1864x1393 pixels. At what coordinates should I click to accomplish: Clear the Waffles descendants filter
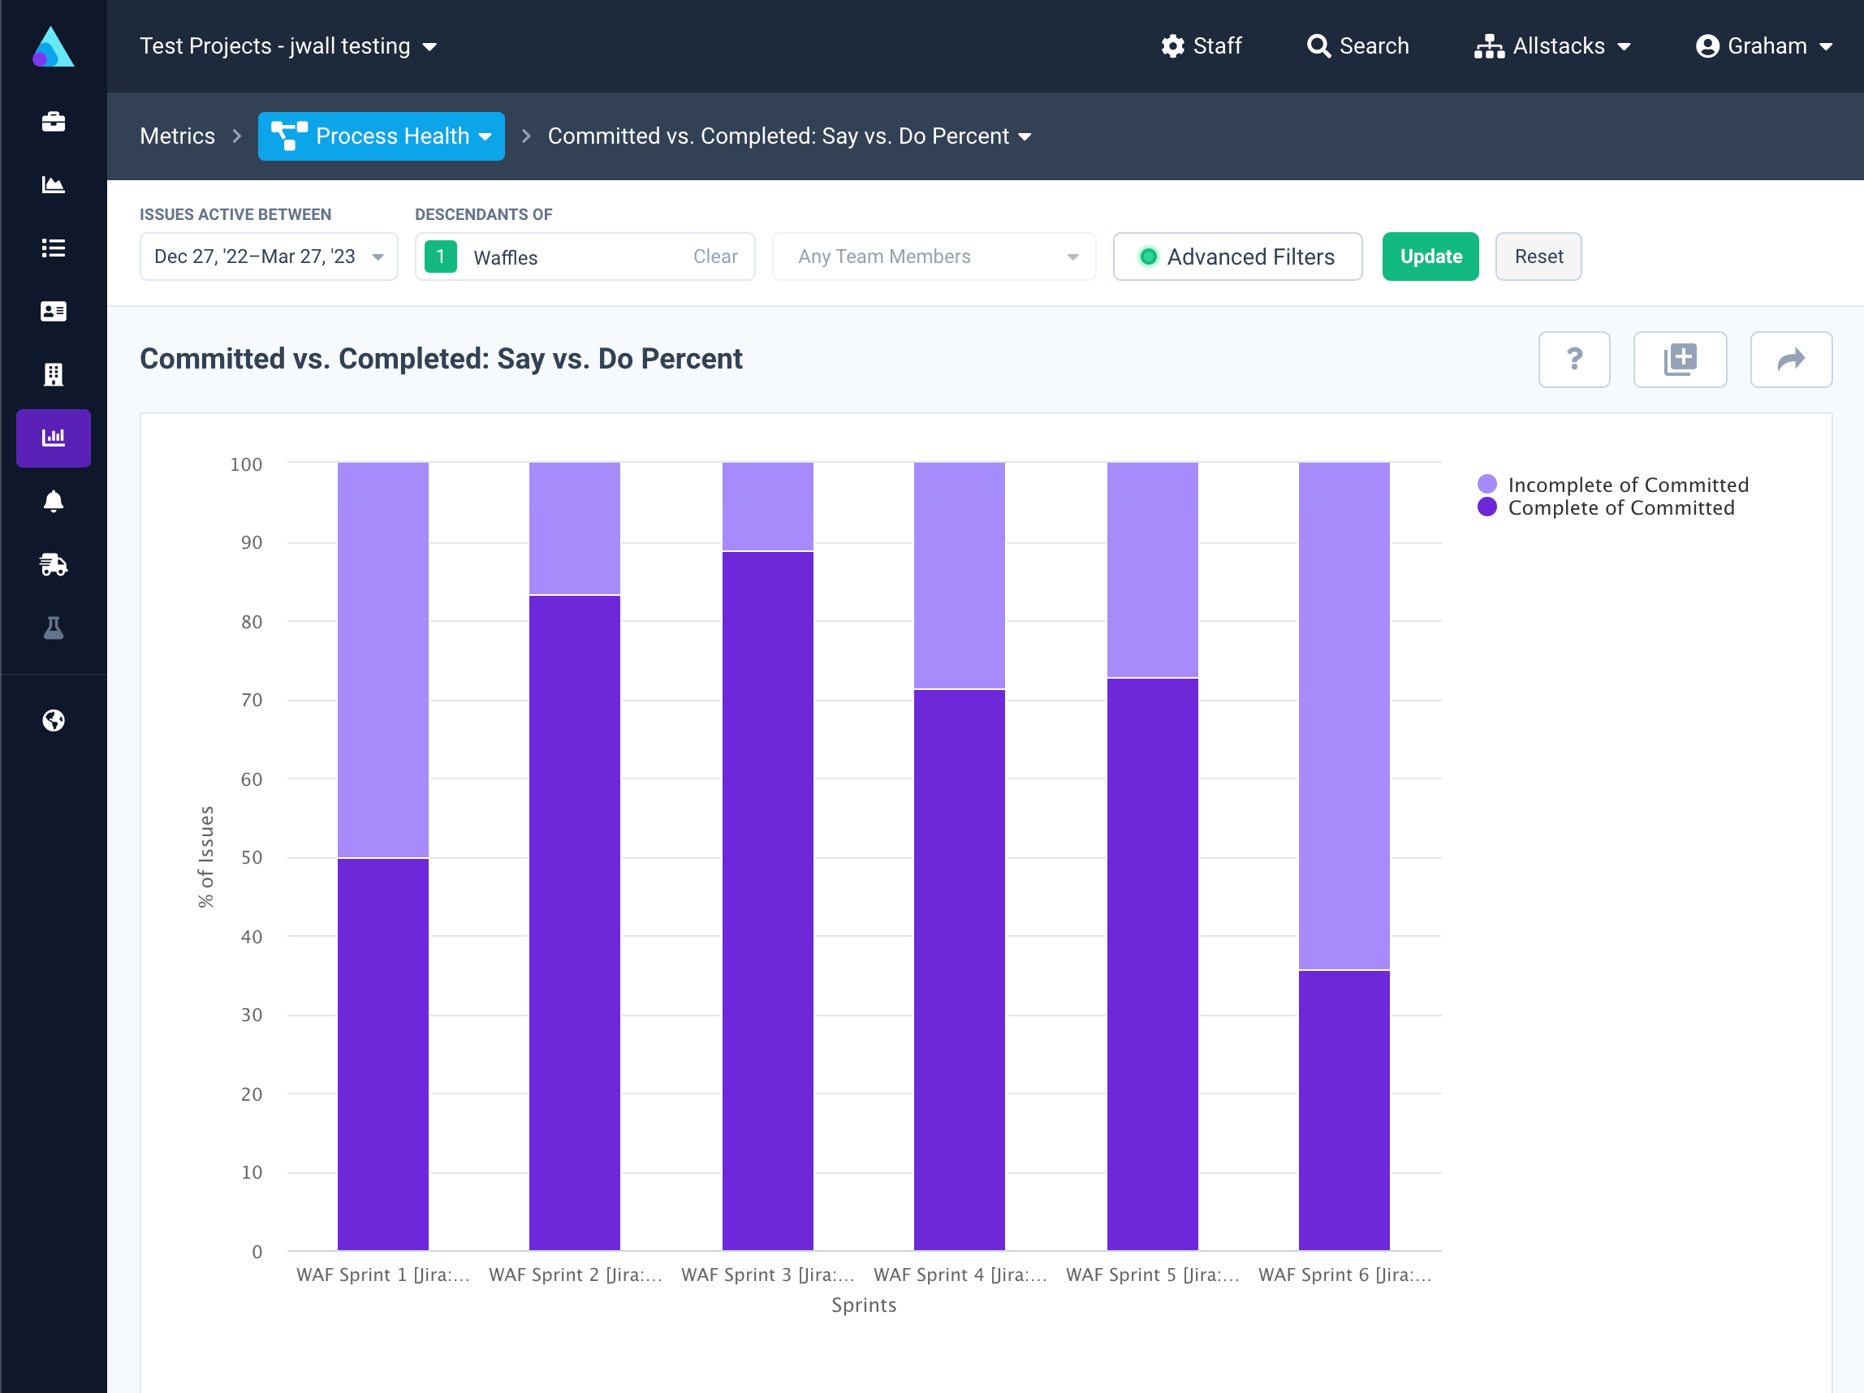(714, 257)
